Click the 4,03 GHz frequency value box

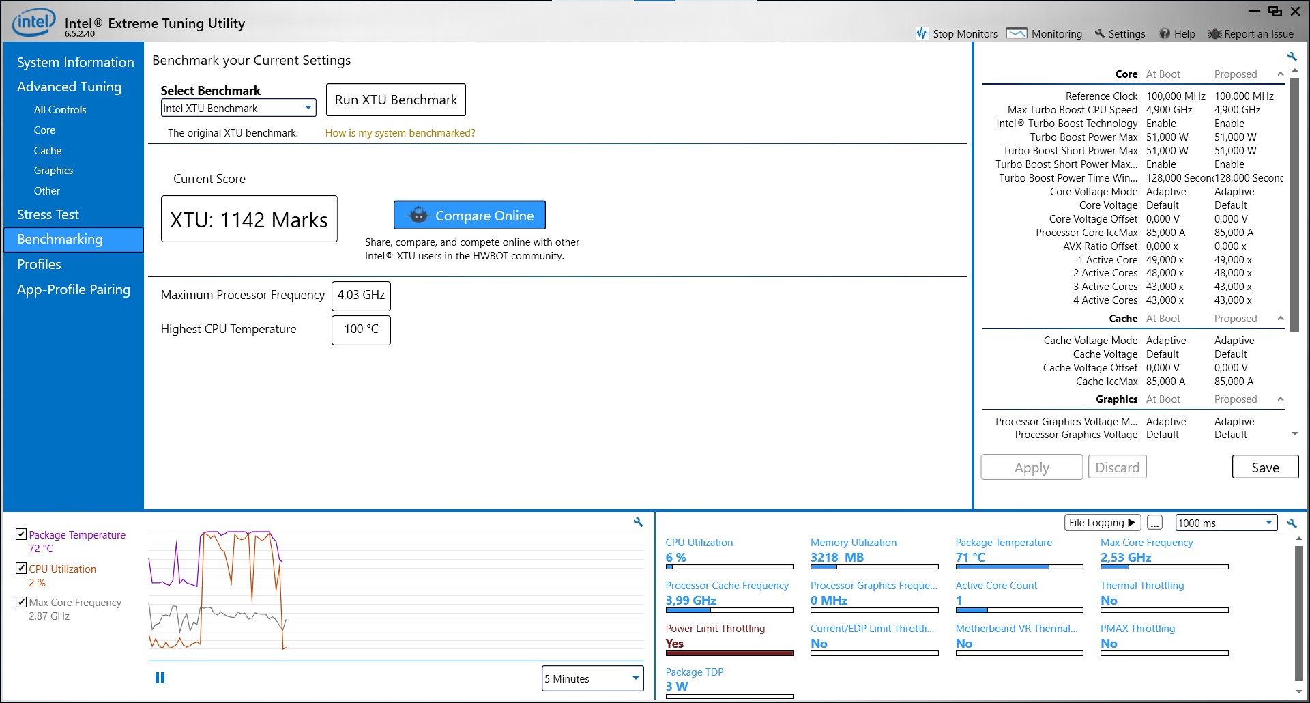point(361,296)
